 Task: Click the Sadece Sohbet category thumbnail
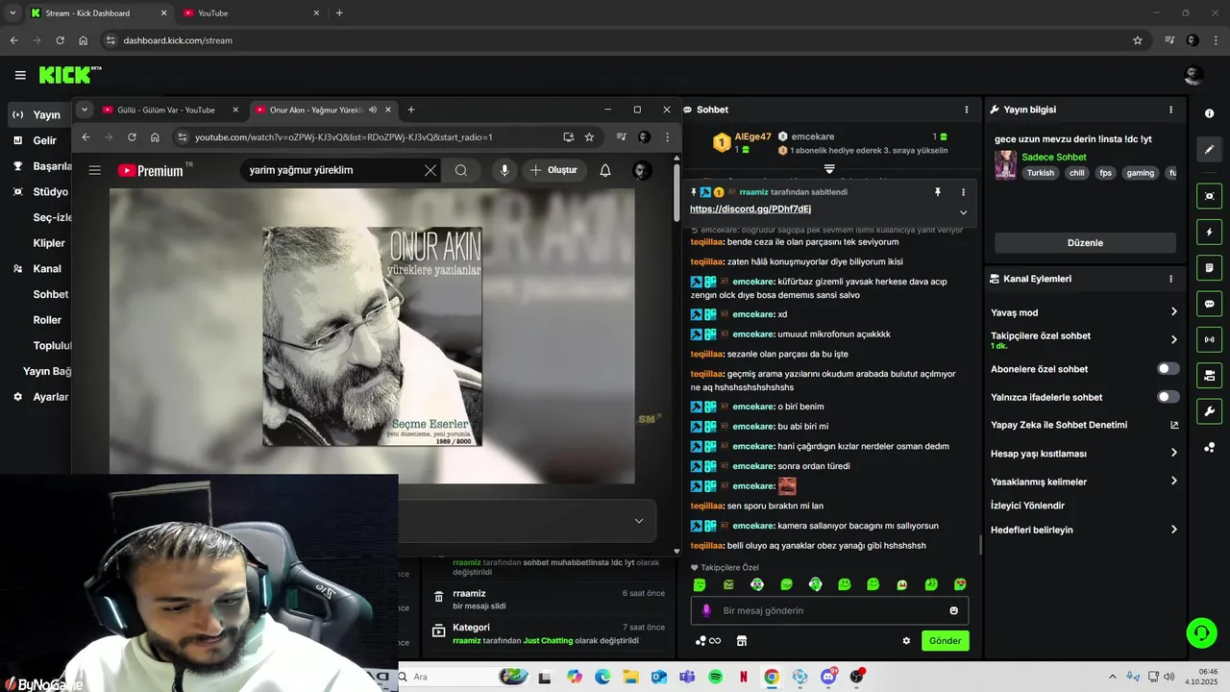tap(1005, 165)
